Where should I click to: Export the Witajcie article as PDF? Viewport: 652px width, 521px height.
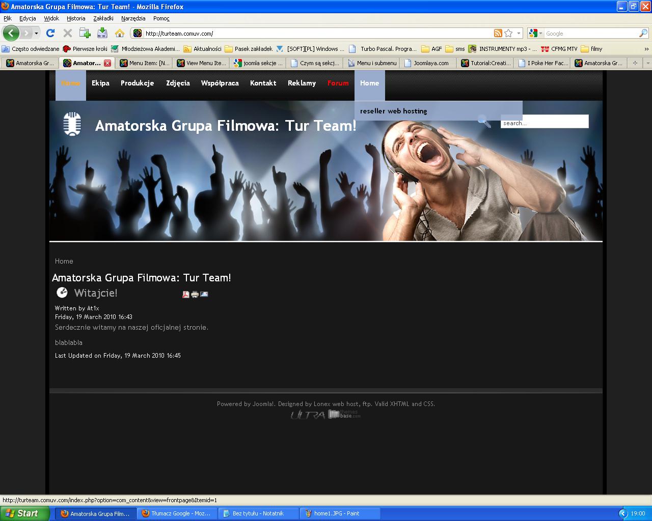click(x=186, y=294)
